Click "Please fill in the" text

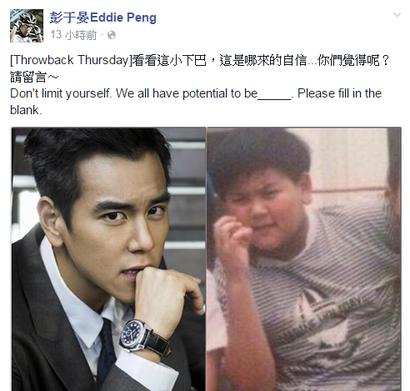(339, 93)
